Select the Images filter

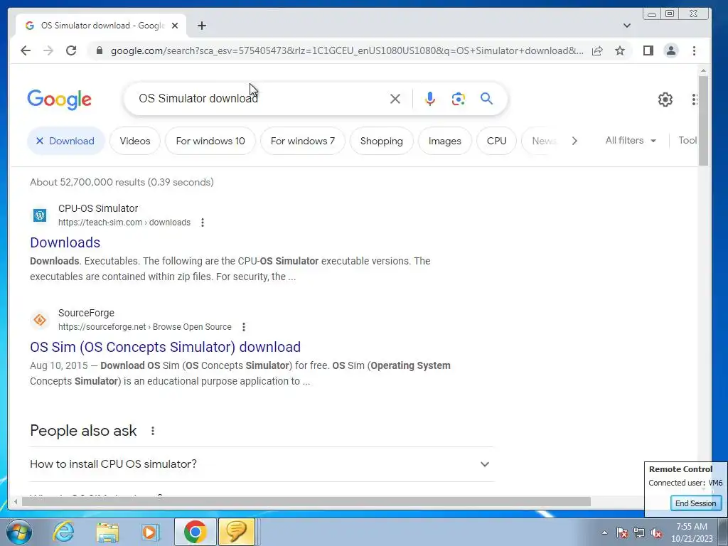pyautogui.click(x=445, y=141)
